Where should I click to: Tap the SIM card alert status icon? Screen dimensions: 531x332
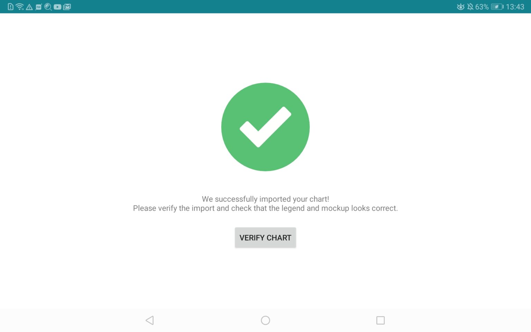[x=10, y=7]
